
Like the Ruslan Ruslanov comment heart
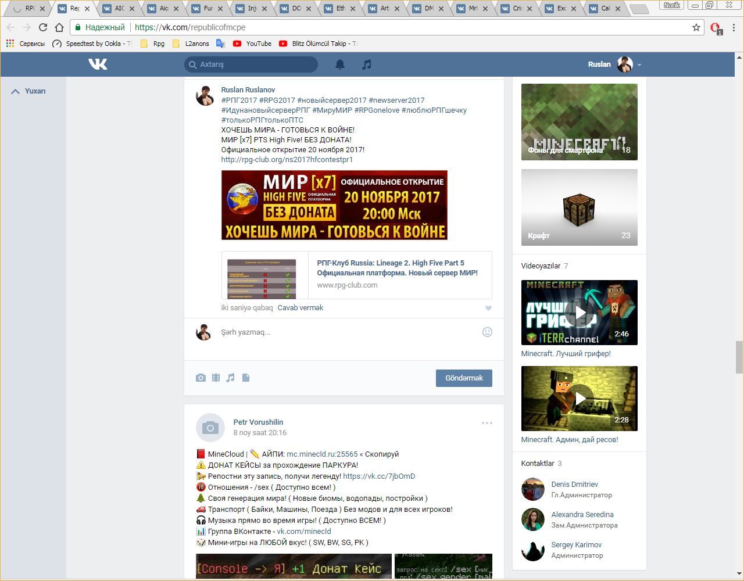488,308
